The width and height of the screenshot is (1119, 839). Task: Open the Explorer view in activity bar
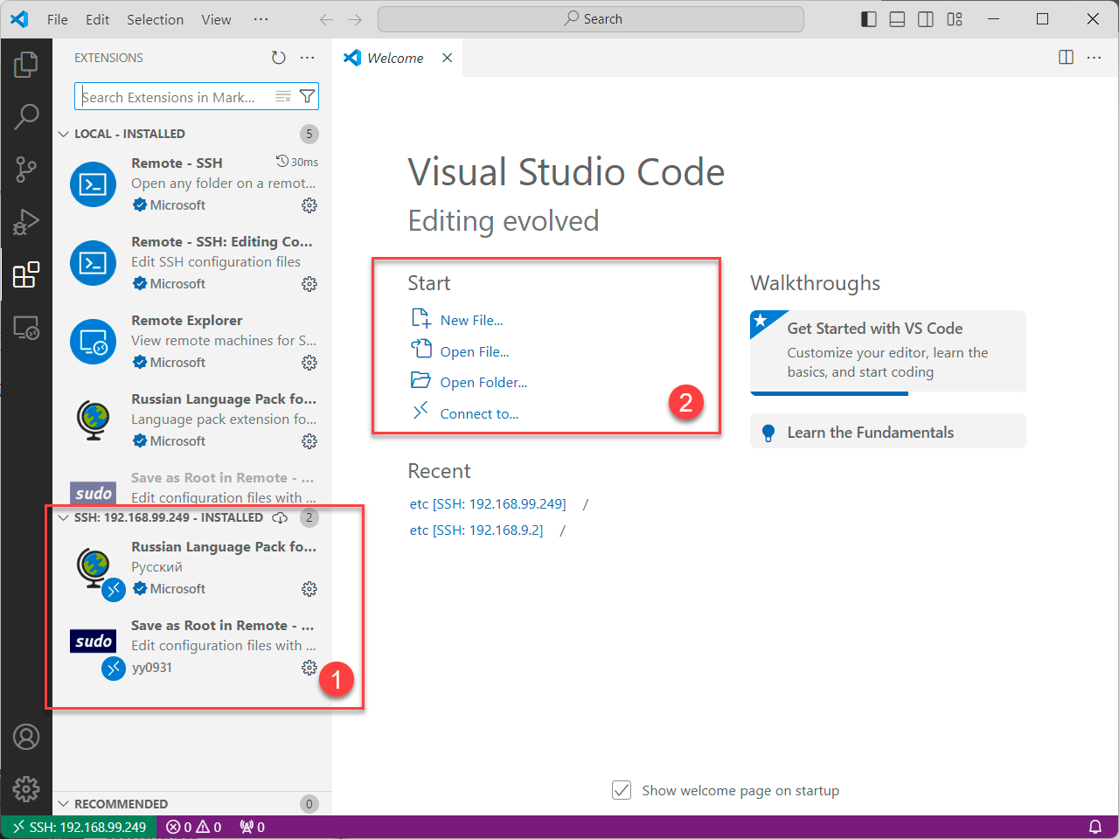(26, 64)
